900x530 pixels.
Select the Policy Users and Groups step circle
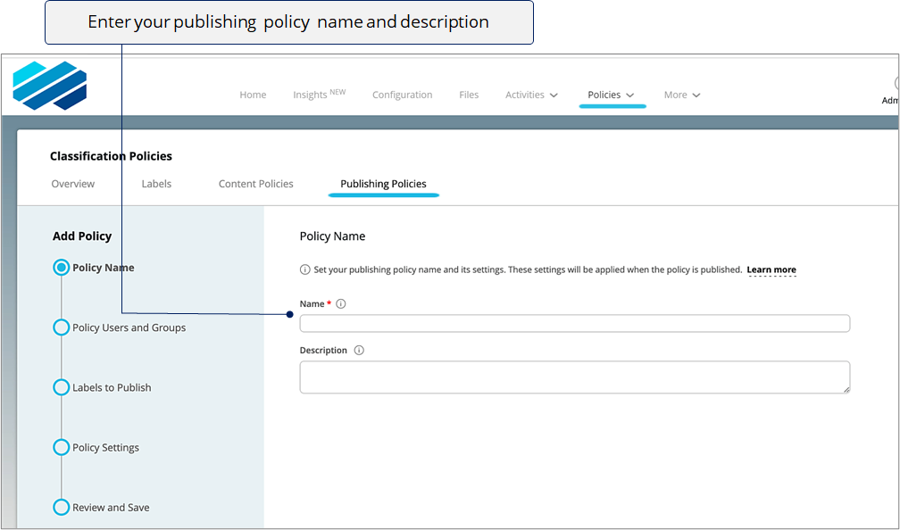pos(61,327)
